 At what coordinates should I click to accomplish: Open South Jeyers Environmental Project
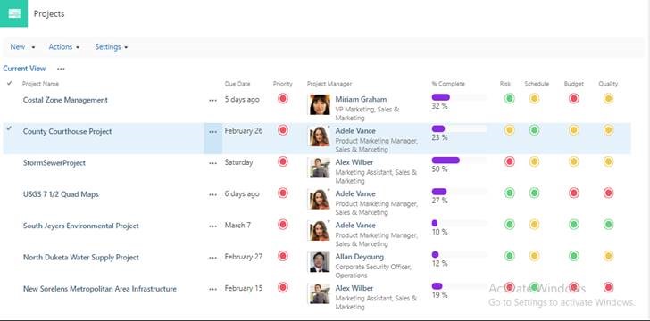[81, 226]
